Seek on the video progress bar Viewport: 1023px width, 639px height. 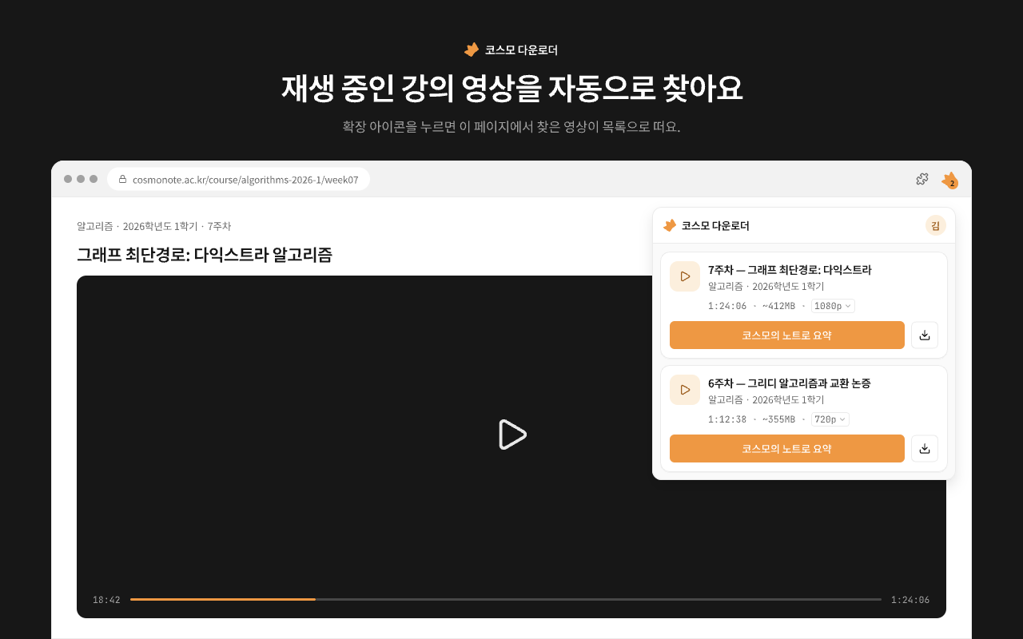pos(506,599)
